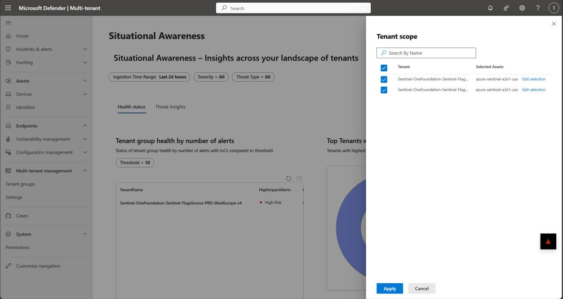Click the HighImpactAlerts column header

tap(275, 190)
